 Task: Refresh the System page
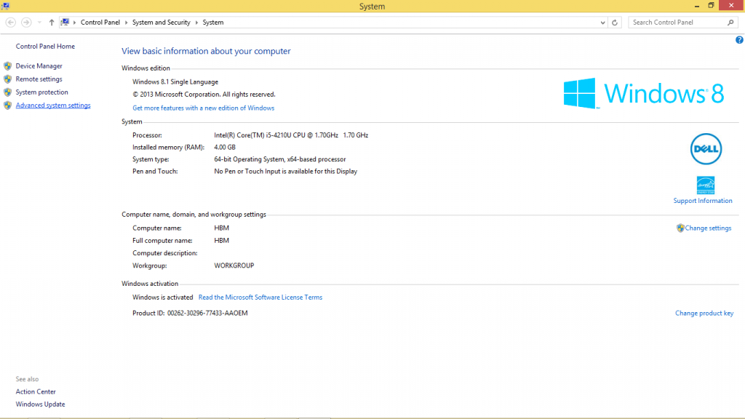point(614,23)
